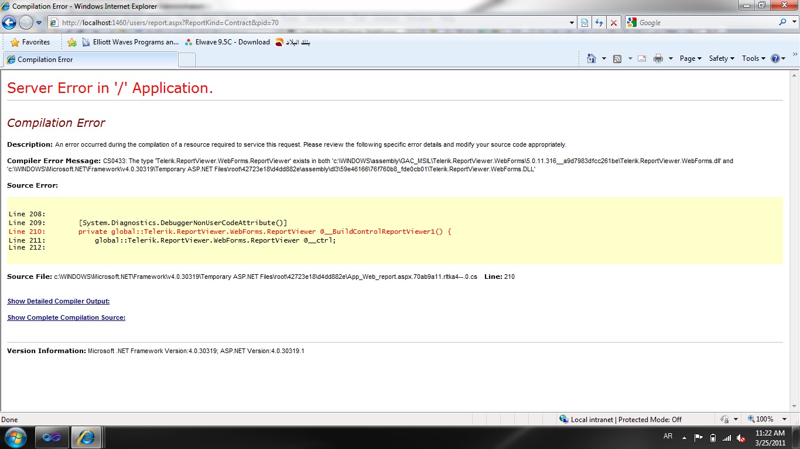
Task: Click the AR language indicator
Action: pyautogui.click(x=668, y=437)
